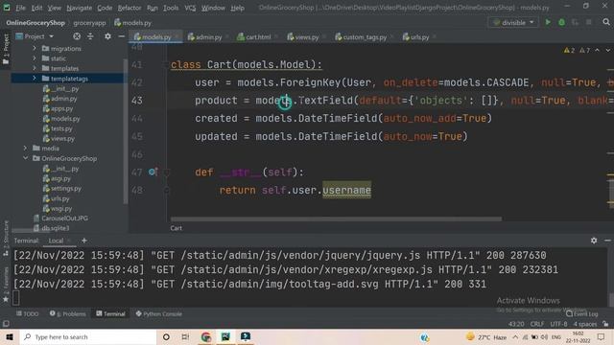Click the terminal vertical scrollbar
The width and height of the screenshot is (614, 345).
[611, 299]
